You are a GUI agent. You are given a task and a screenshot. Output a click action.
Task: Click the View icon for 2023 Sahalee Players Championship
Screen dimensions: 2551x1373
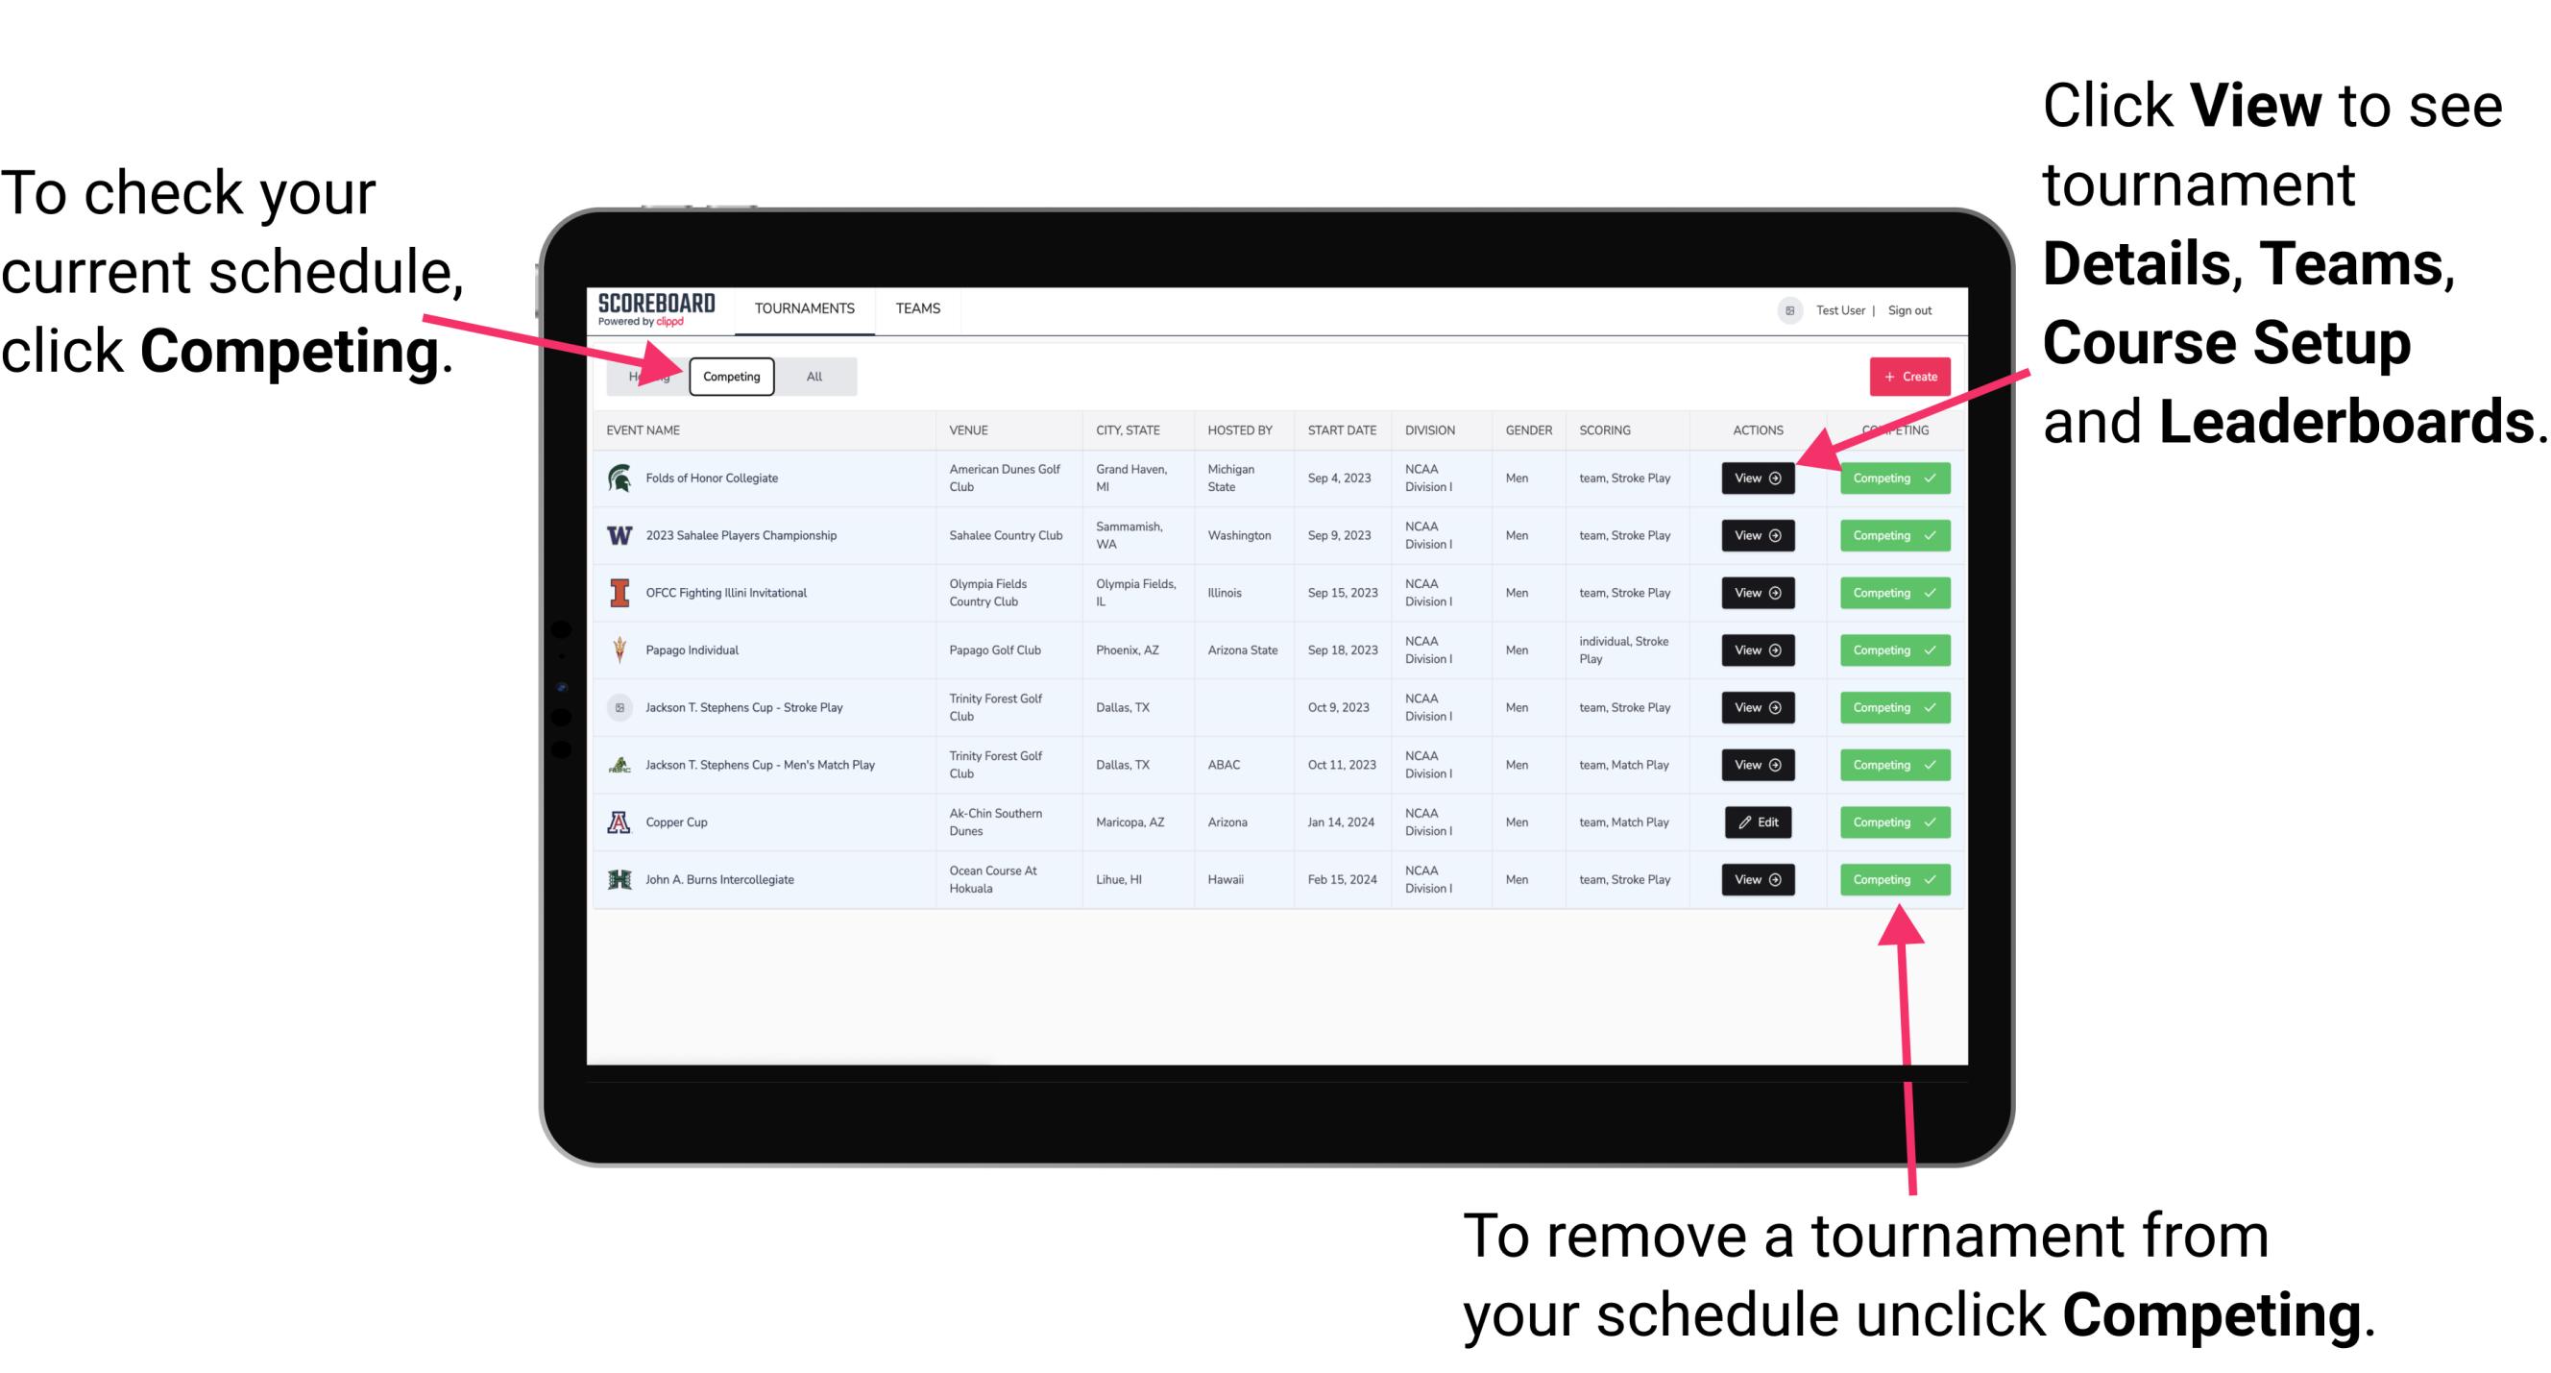[1757, 536]
